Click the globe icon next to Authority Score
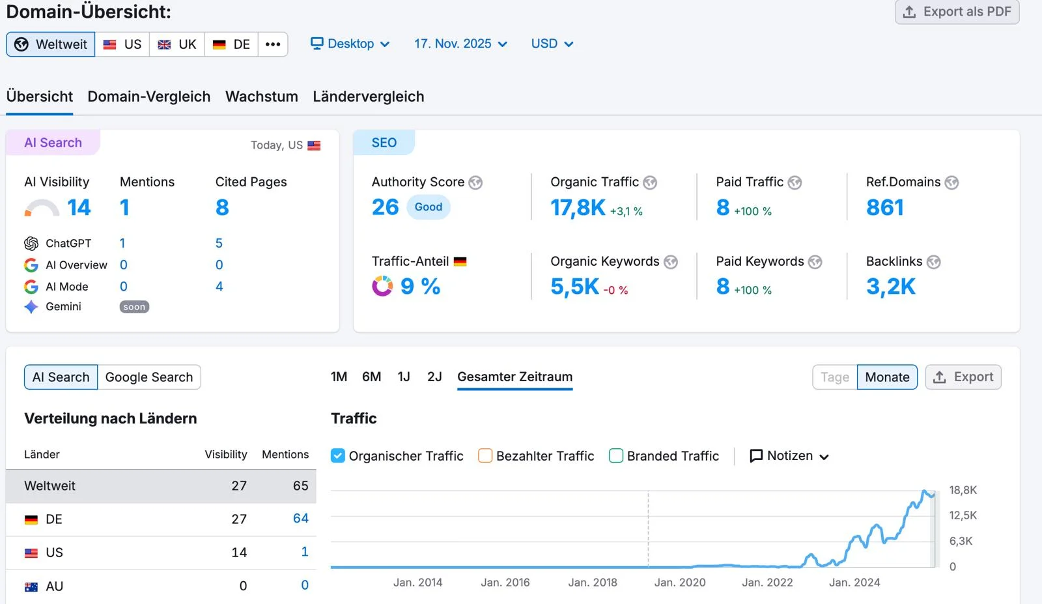 point(475,183)
